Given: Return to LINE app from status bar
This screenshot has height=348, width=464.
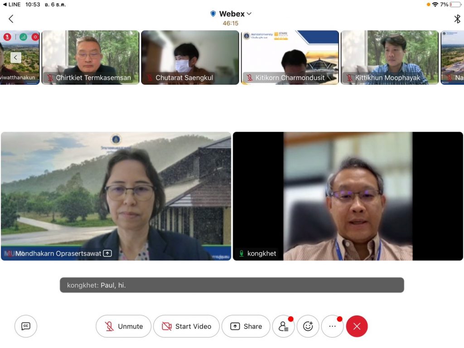Looking at the screenshot, I should [x=12, y=5].
